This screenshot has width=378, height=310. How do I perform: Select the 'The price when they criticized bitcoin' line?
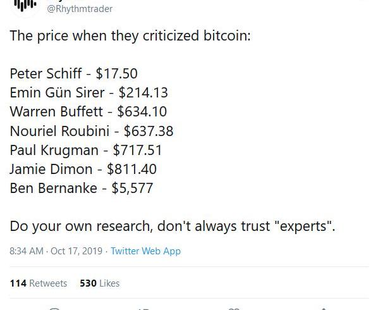pyautogui.click(x=130, y=36)
